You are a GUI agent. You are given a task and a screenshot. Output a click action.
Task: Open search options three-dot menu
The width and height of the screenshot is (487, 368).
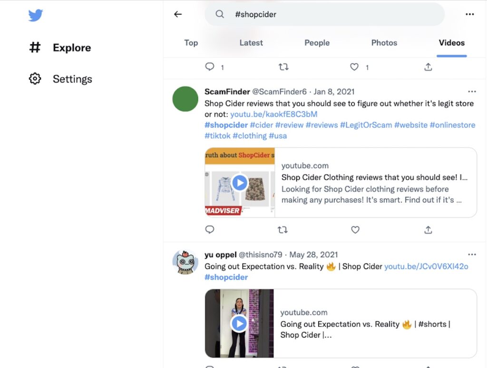coord(469,14)
